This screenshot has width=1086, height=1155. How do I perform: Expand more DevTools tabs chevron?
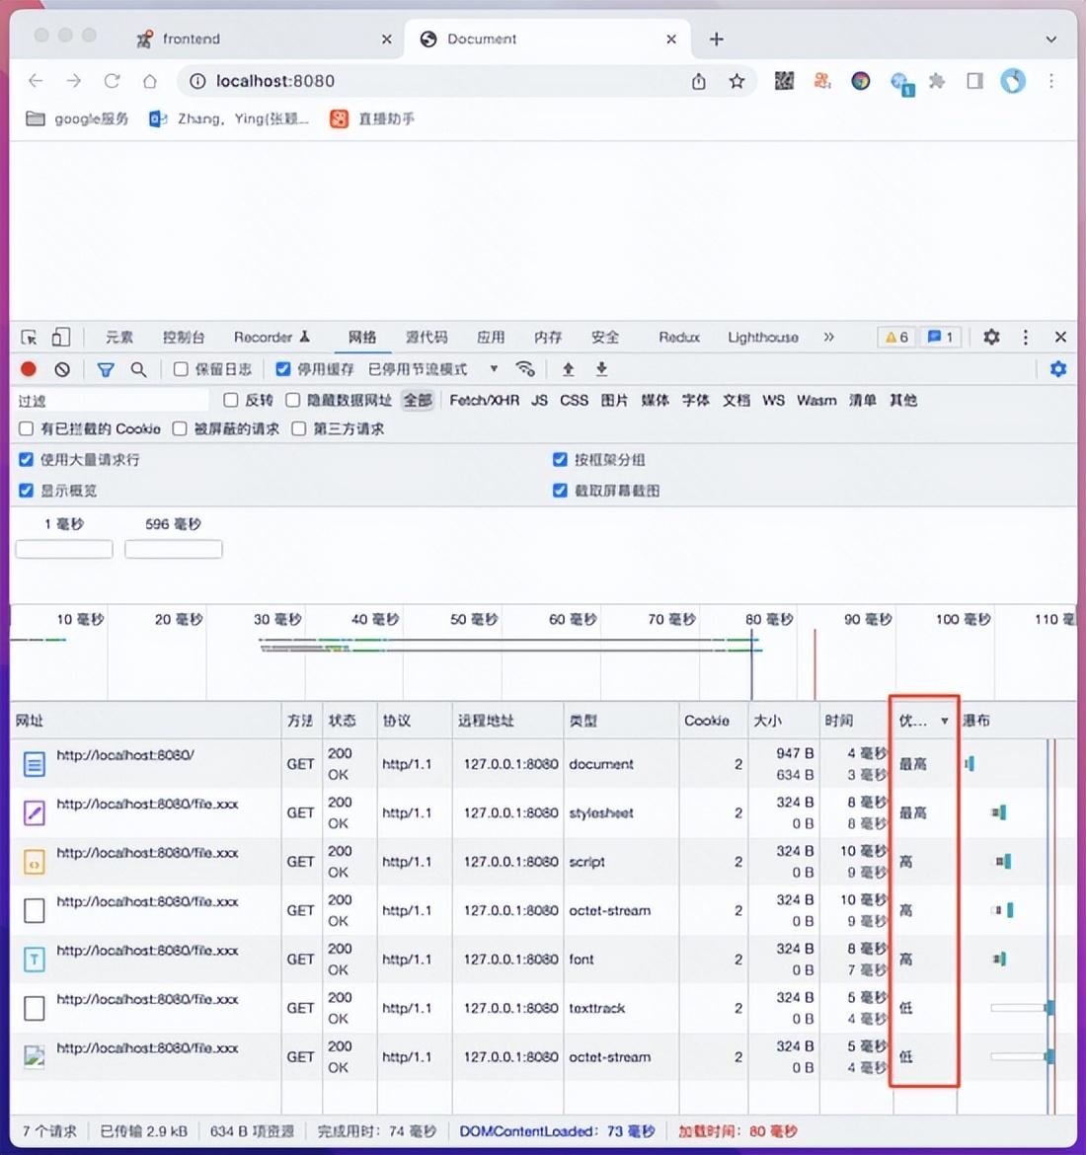(x=829, y=338)
